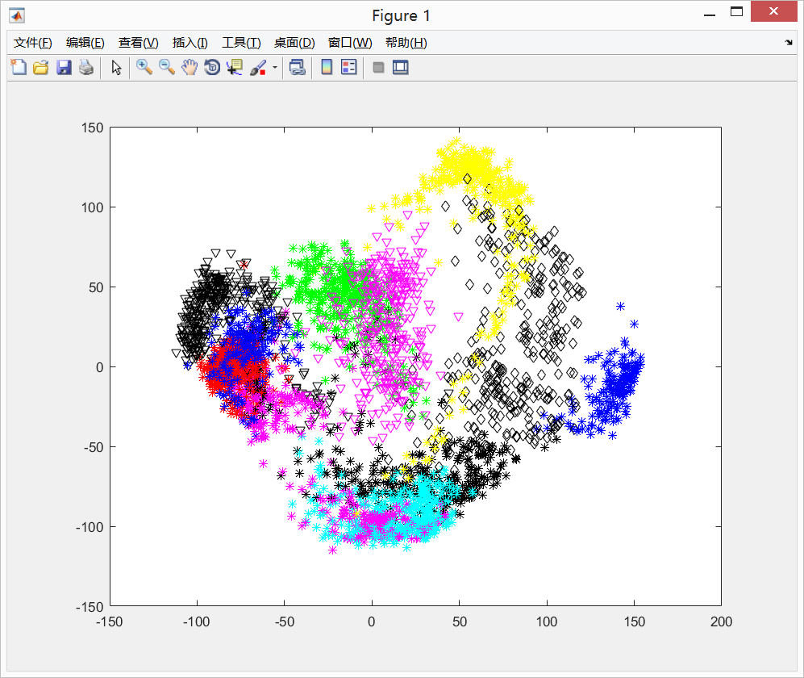This screenshot has width=804, height=678.
Task: Click the dock figure arrow in menu bar
Action: tap(789, 43)
